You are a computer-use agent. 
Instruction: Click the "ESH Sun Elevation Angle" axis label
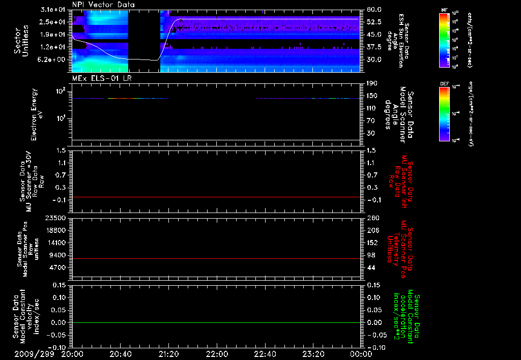click(x=398, y=41)
